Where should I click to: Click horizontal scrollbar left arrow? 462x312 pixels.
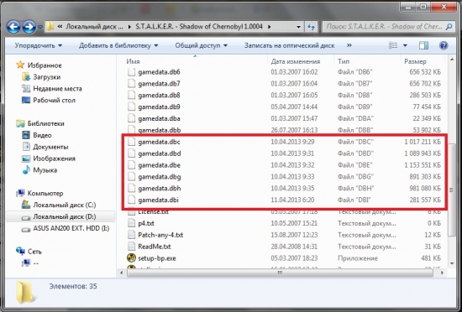tap(122, 273)
